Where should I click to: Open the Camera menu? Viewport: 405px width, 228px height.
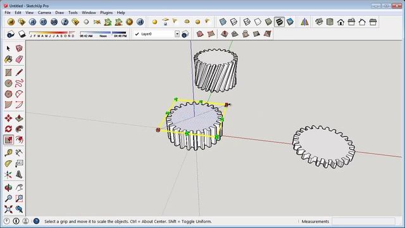(x=44, y=13)
